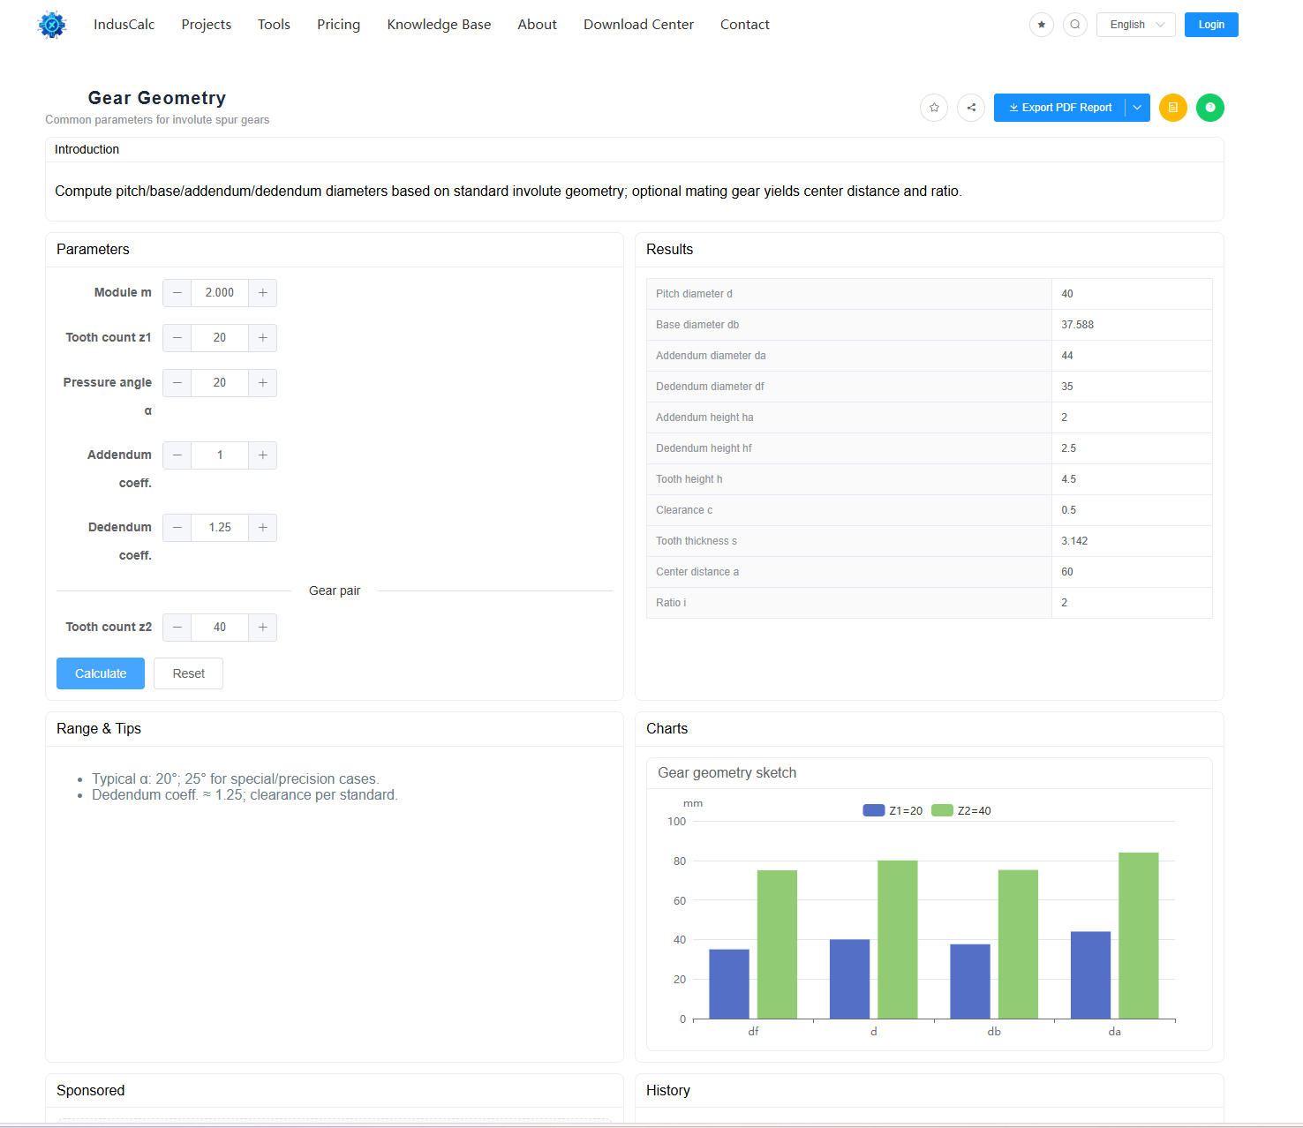Click the Tooth count z1 input field
This screenshot has height=1128, width=1303.
click(x=220, y=338)
